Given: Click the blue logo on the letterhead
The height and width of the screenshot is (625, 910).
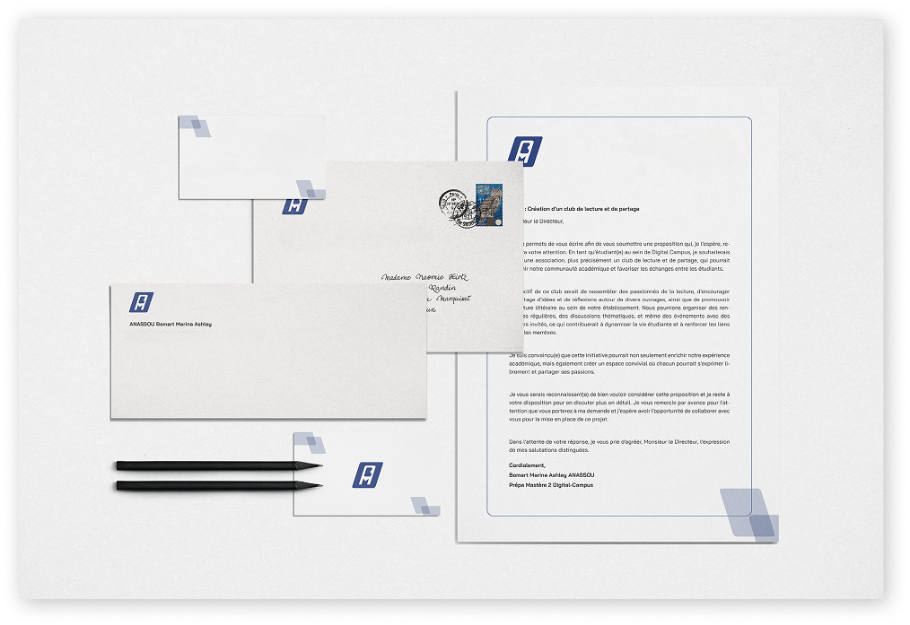Looking at the screenshot, I should [525, 152].
